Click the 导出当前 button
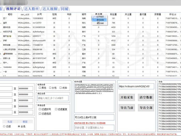 point(127,108)
